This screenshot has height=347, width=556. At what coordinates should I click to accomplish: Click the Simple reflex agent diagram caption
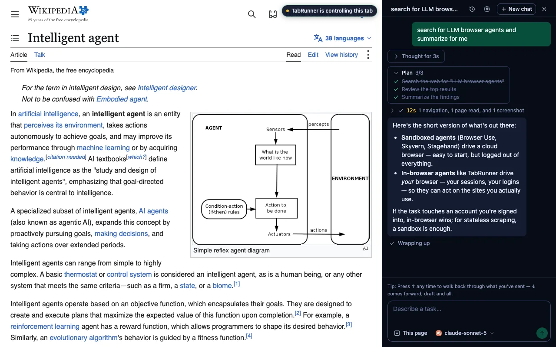click(x=232, y=250)
